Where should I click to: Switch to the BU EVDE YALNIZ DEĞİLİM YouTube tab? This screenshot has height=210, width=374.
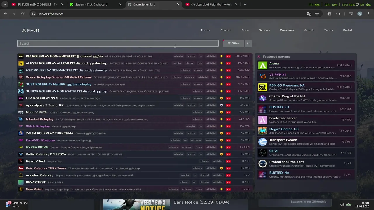[37, 4]
